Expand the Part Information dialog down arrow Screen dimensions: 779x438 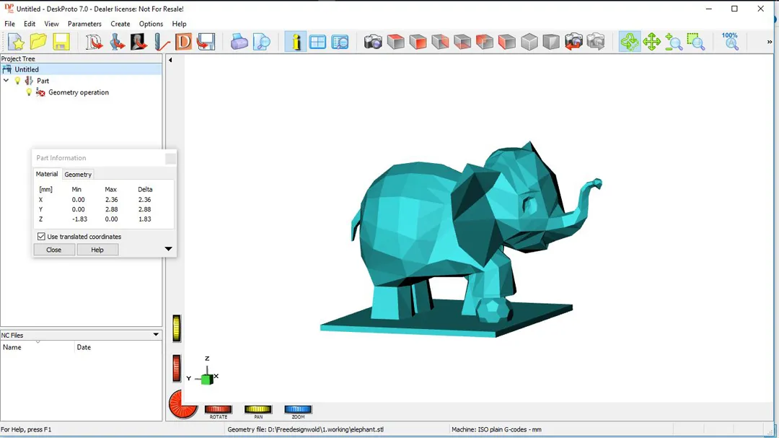168,250
